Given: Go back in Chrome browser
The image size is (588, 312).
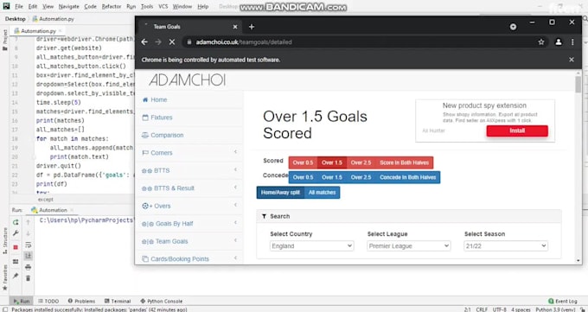Looking at the screenshot, I should (x=144, y=42).
